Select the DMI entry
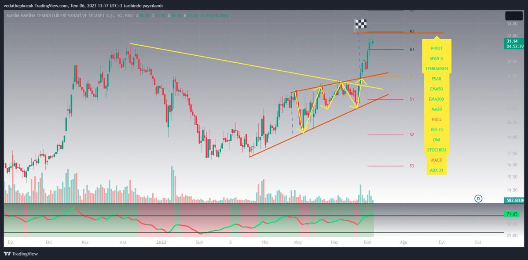This screenshot has height=260, width=528. (x=436, y=140)
